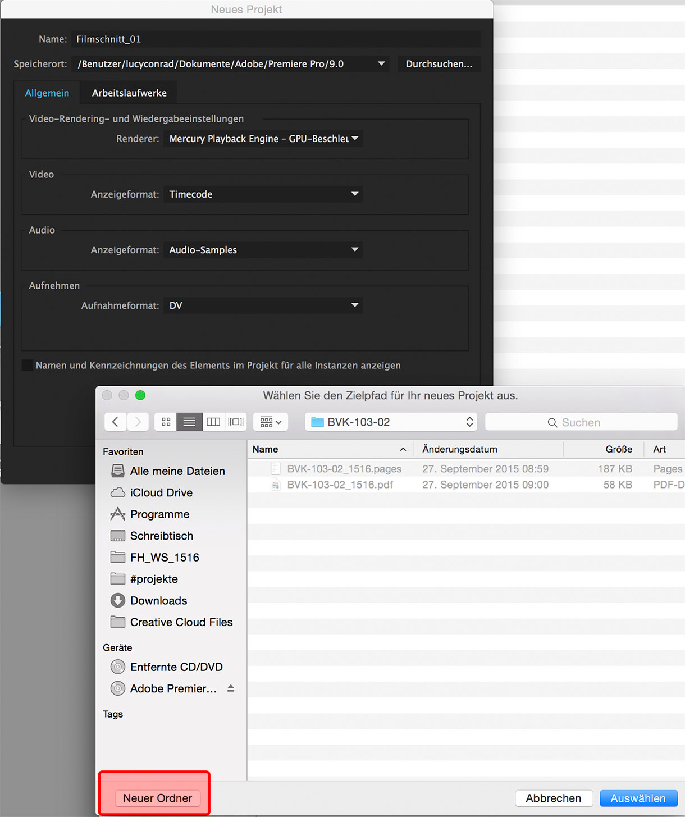Image resolution: width=685 pixels, height=817 pixels.
Task: Go forward with the right chevron button
Action: 138,422
